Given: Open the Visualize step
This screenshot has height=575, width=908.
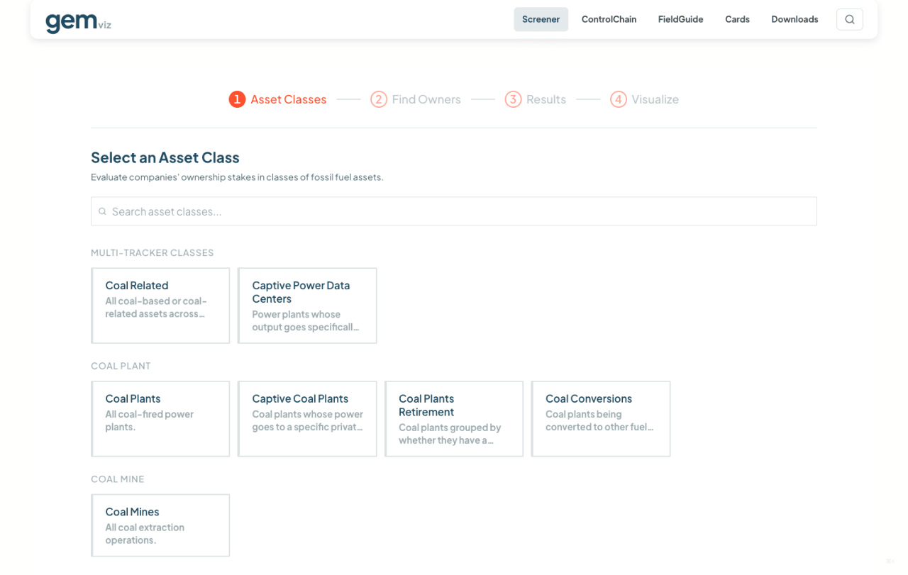Looking at the screenshot, I should point(655,99).
